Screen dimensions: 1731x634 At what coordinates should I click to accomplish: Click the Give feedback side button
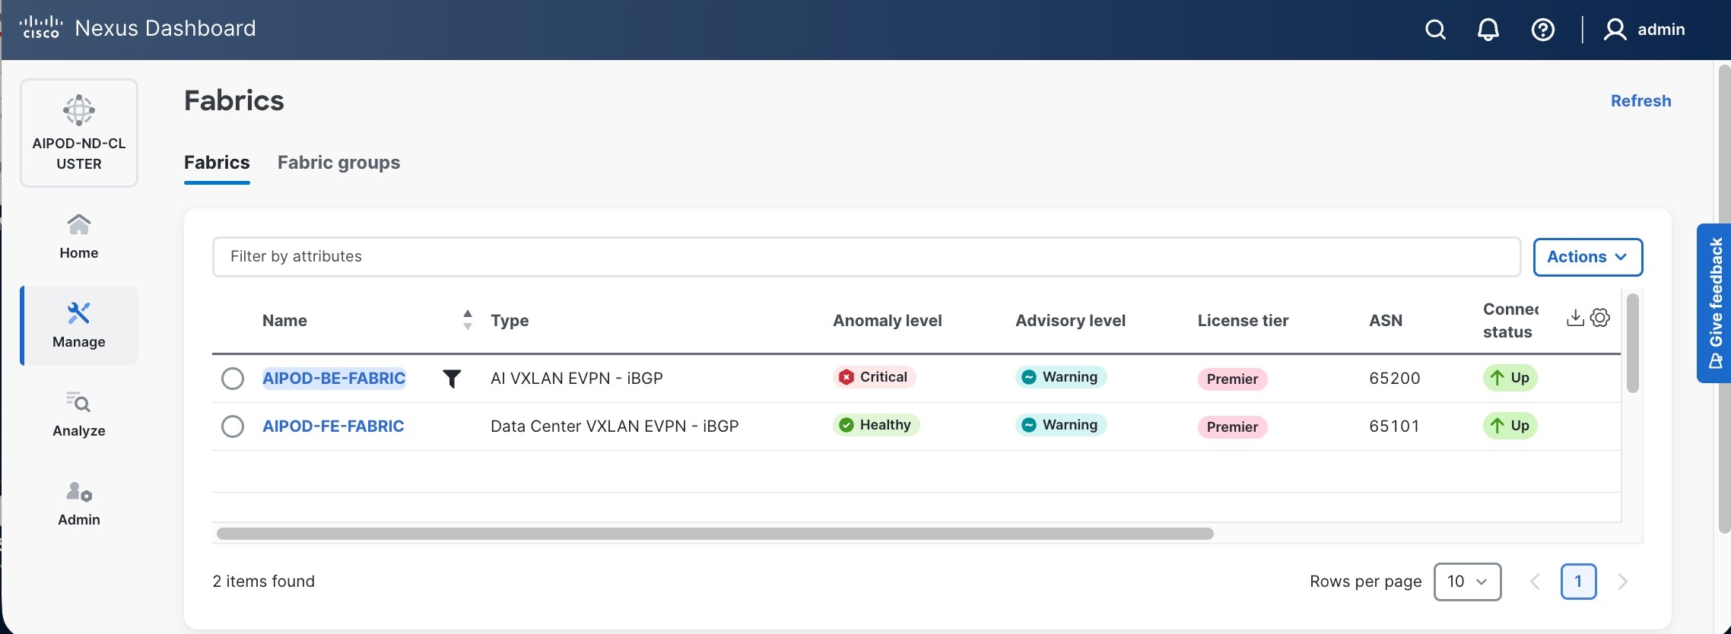(1714, 303)
